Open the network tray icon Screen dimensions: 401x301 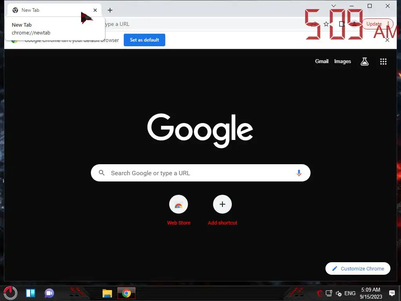coord(329,293)
